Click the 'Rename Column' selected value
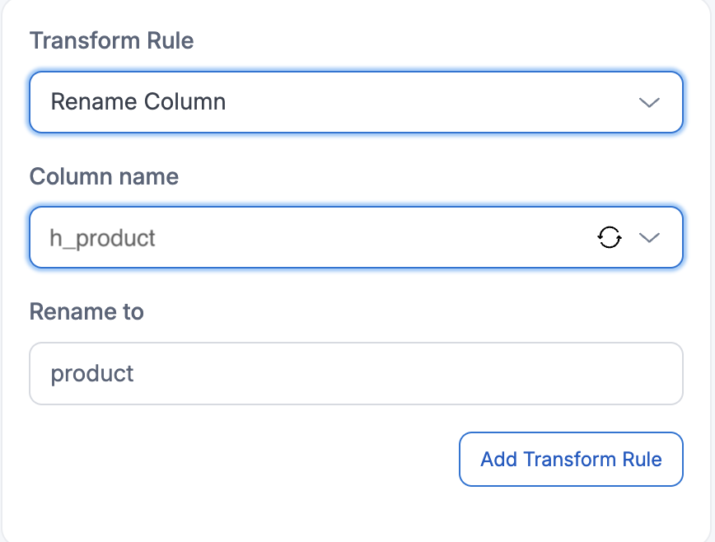 [138, 102]
